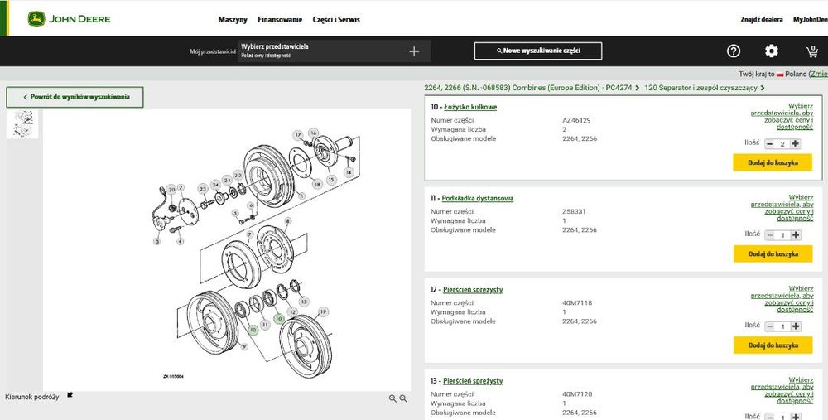Open breadcrumb 120 Separator i zespół czyszczący
Viewport: 828px width, 420px height.
(700, 88)
